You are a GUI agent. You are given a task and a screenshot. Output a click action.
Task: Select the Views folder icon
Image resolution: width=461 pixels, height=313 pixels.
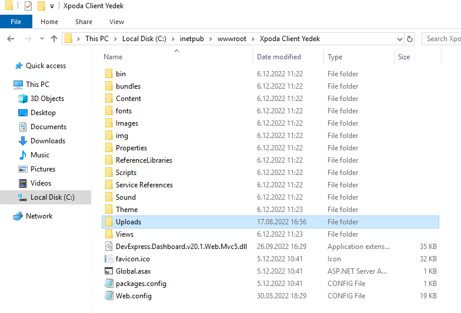(x=109, y=234)
